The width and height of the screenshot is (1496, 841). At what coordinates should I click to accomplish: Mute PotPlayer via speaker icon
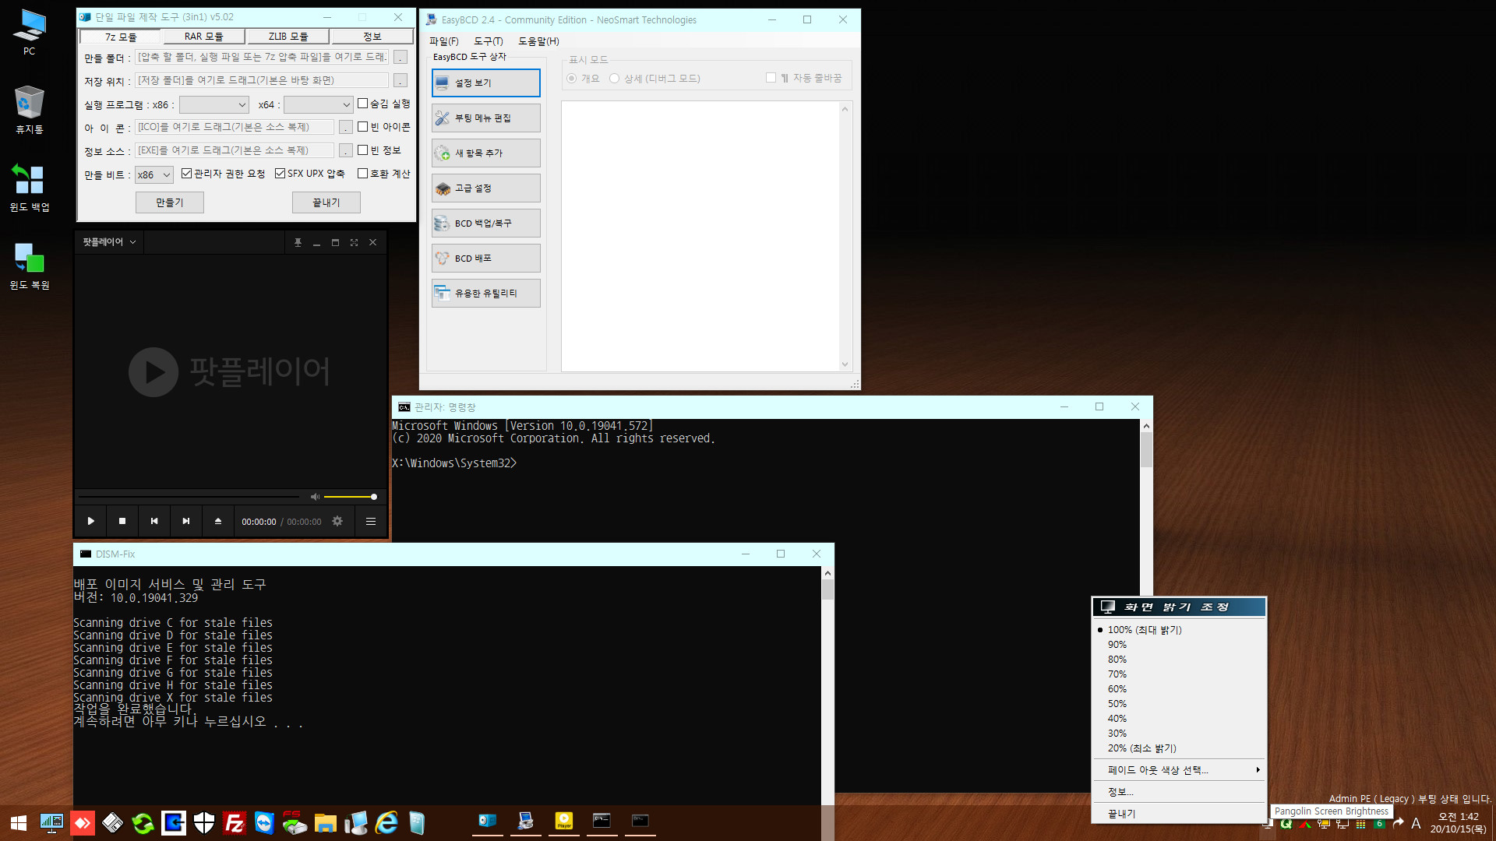[315, 497]
